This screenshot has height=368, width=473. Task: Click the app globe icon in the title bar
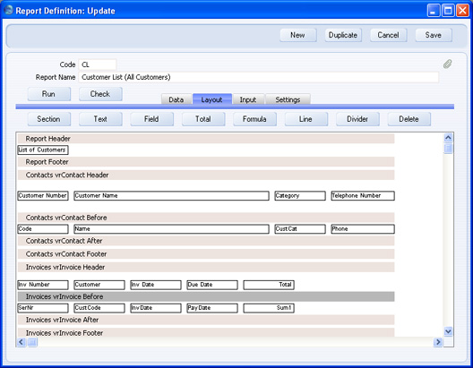8,10
